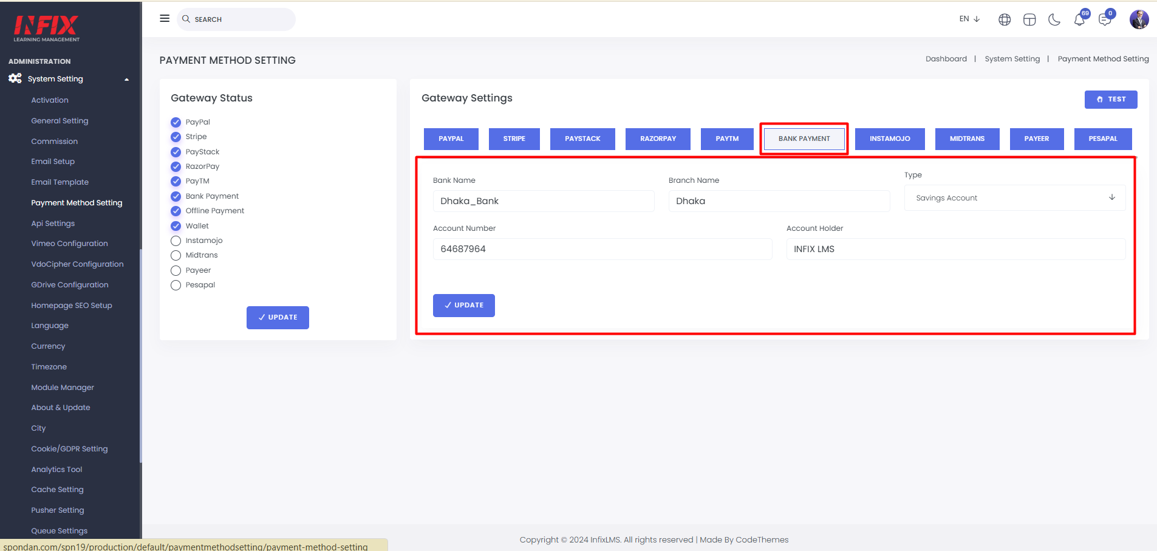Viewport: 1157px width, 551px height.
Task: Open Homepage SEO Setup in sidebar
Action: [x=72, y=306]
